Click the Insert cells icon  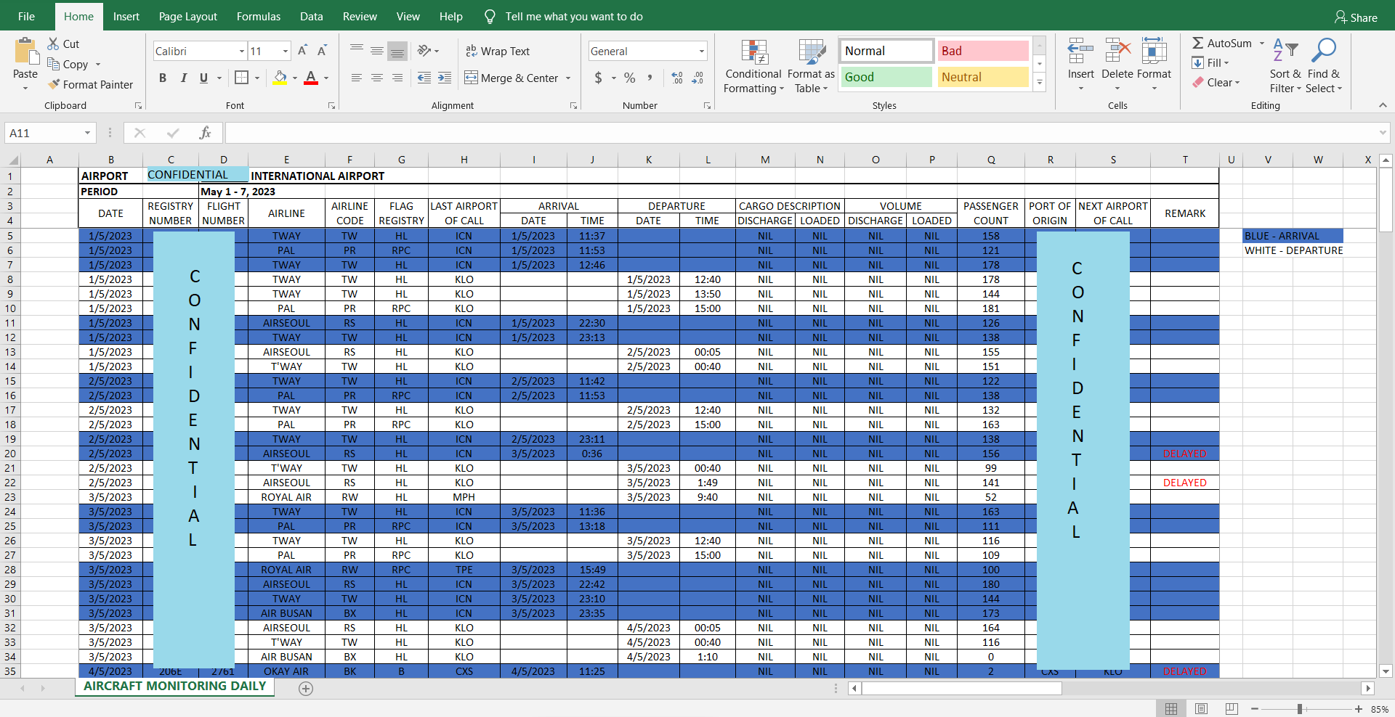tap(1080, 52)
